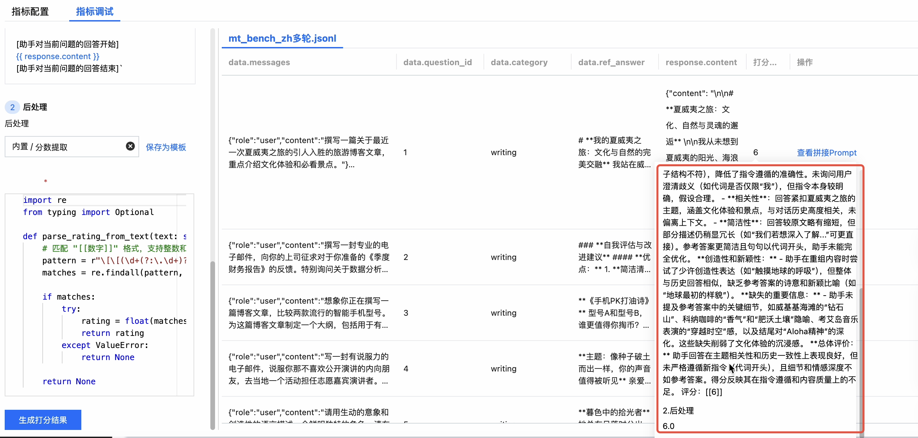Click the ref_answer cell 《手机PK打油诗》
The height and width of the screenshot is (438, 918).
click(x=614, y=313)
